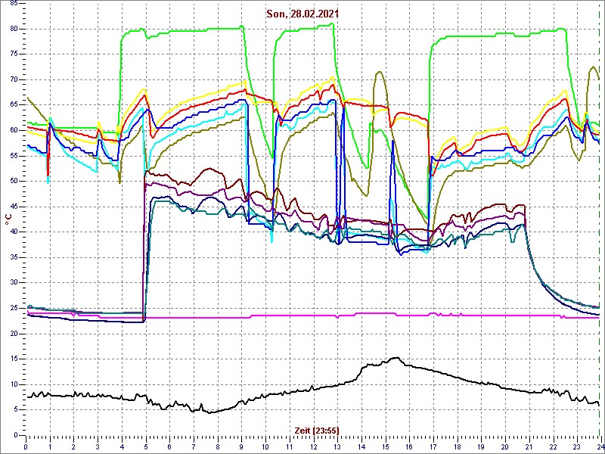Image resolution: width=605 pixels, height=454 pixels.
Task: Select the 80 tick on temperature axis
Action: [x=14, y=29]
